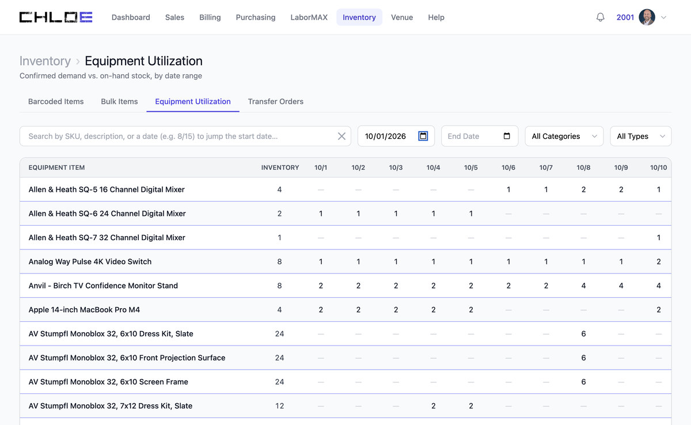Image resolution: width=691 pixels, height=425 pixels.
Task: Open the LaborMAX menu
Action: pyautogui.click(x=309, y=17)
